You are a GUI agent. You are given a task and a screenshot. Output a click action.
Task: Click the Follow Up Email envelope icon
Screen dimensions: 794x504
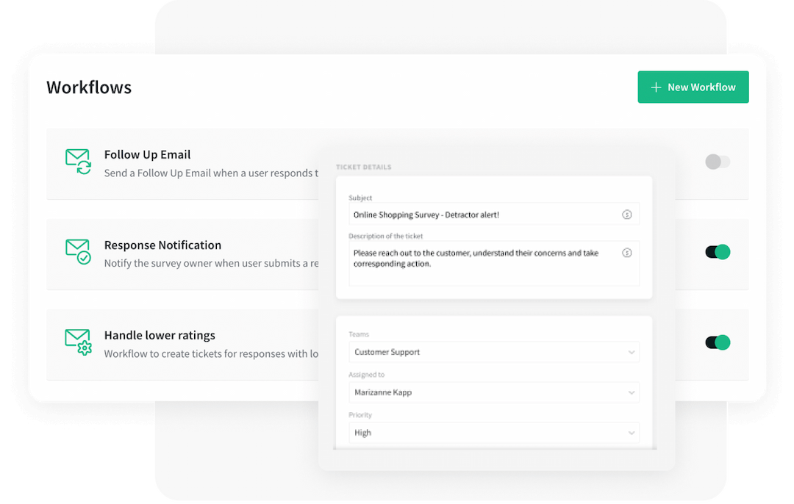click(x=78, y=161)
